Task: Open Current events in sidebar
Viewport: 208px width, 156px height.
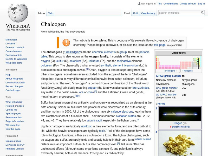Action: [14, 51]
